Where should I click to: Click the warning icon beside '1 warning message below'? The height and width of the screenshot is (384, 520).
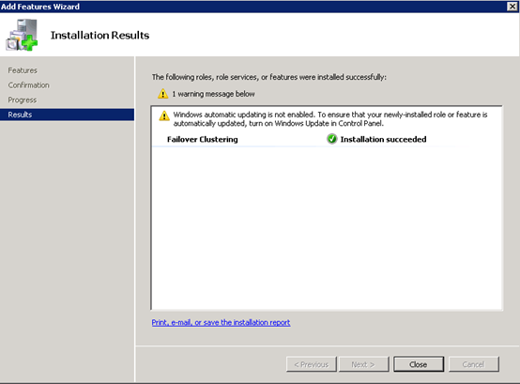pyautogui.click(x=162, y=94)
